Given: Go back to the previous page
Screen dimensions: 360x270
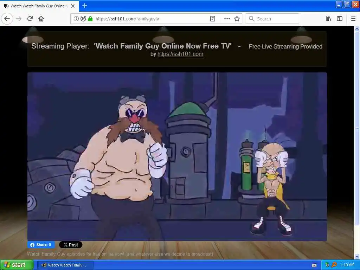Looking at the screenshot, I should [x=7, y=19].
